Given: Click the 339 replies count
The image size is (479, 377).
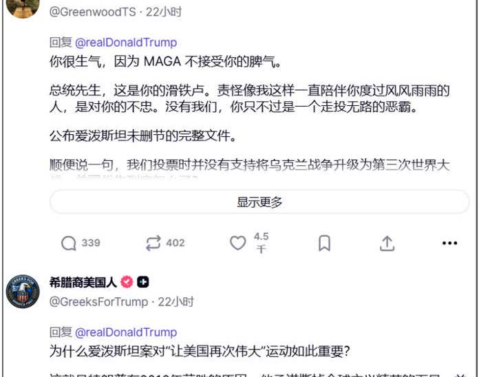Looking at the screenshot, I should pyautogui.click(x=91, y=243).
